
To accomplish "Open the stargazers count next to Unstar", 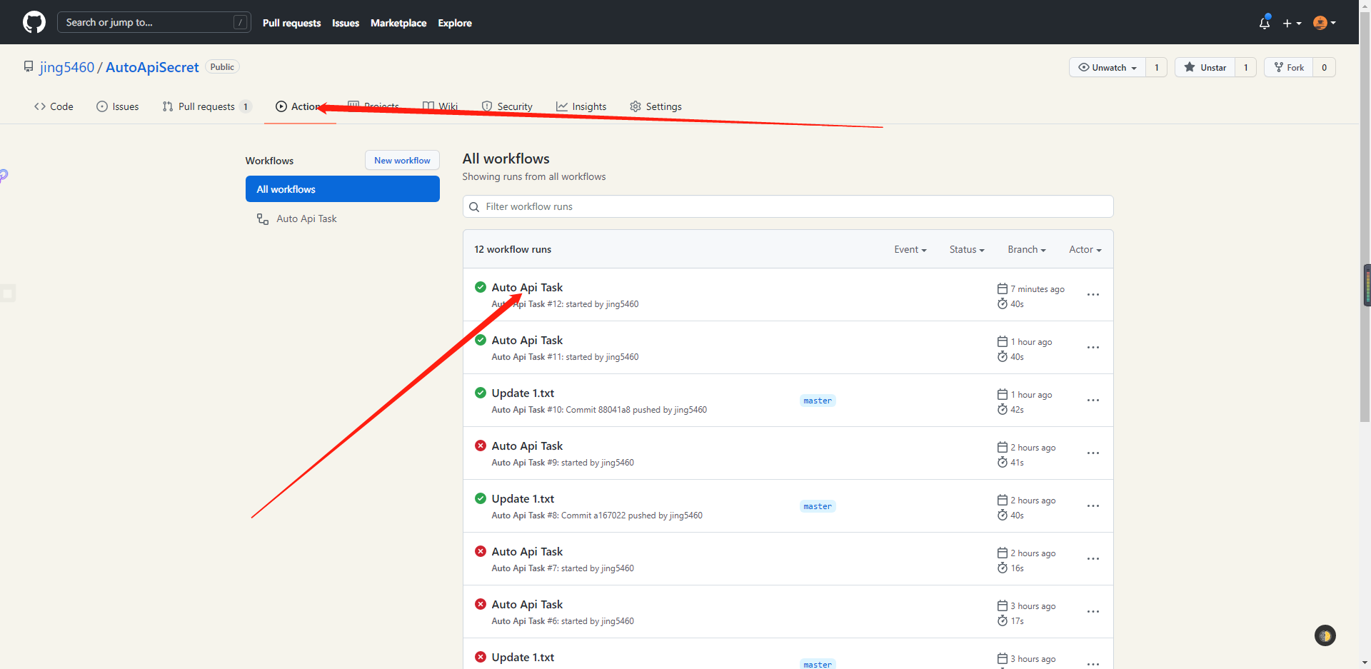I will click(1246, 67).
